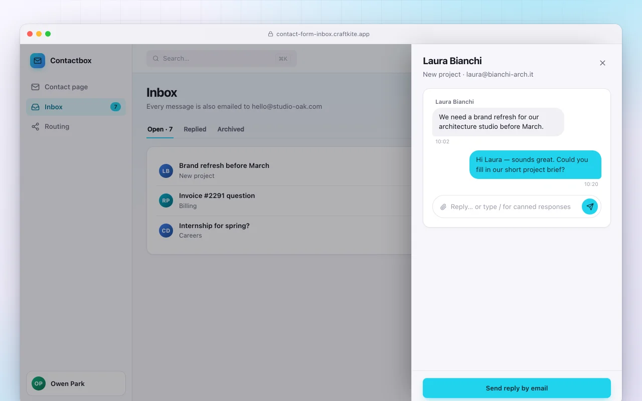The image size is (642, 401).
Task: Click the CD avatar for Internship message
Action: click(x=166, y=231)
